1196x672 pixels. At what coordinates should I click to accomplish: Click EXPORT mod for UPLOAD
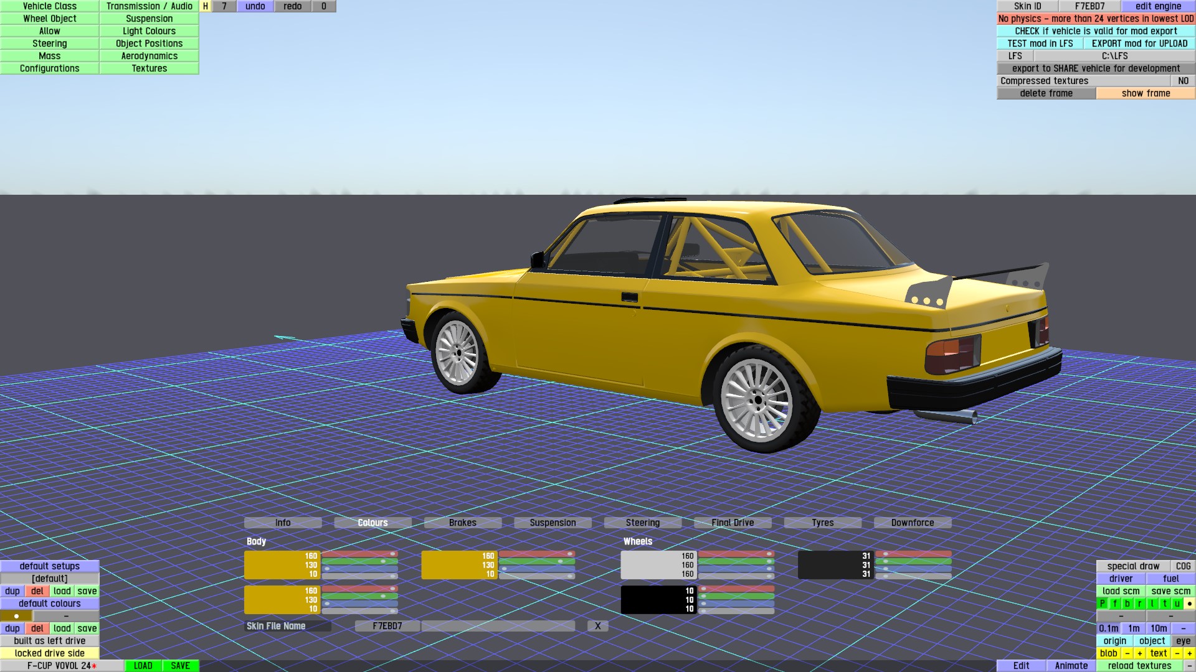(x=1139, y=44)
